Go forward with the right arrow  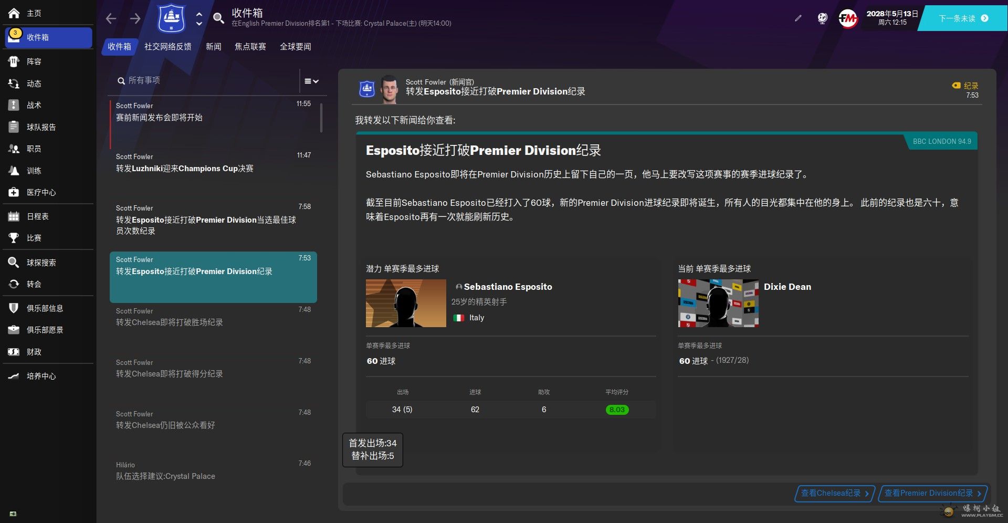[x=135, y=18]
